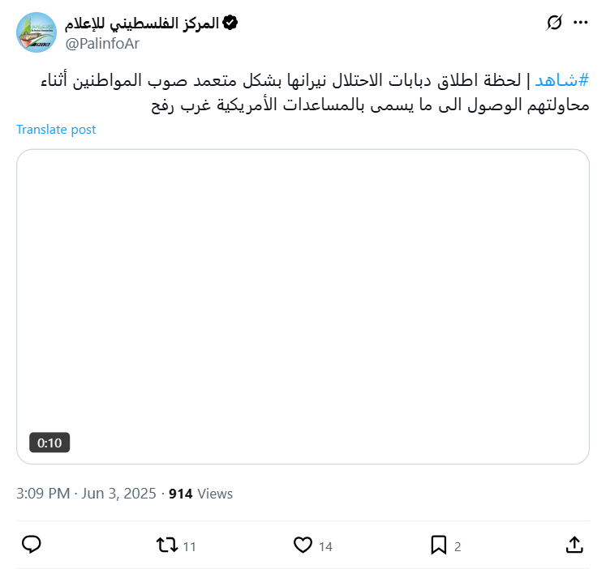Click the Grok icon beside the options menu
This screenshot has width=606, height=569.
(554, 24)
